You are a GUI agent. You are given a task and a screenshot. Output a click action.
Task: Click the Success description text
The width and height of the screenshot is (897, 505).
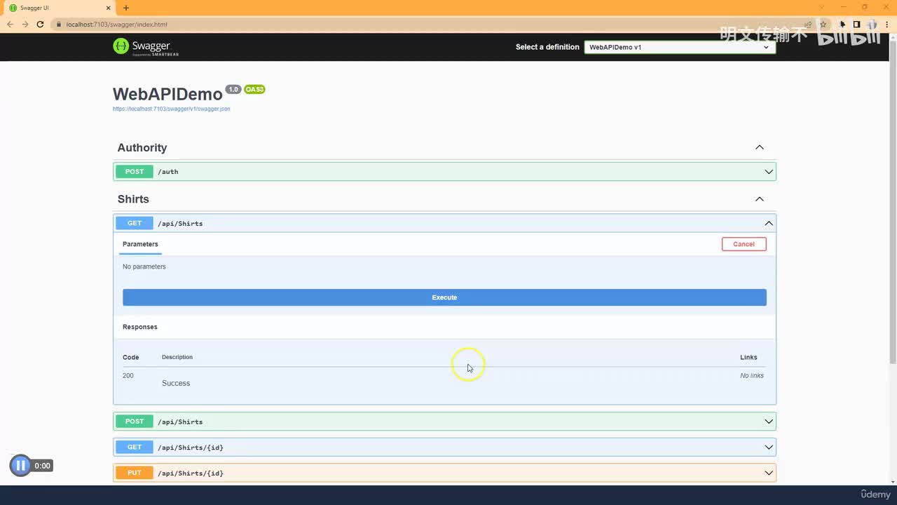coord(176,383)
